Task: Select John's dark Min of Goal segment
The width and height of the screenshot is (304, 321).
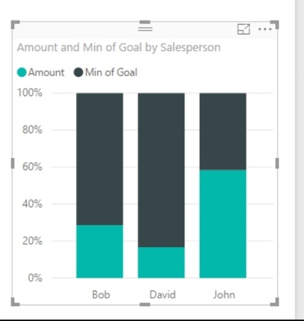Action: tap(223, 132)
